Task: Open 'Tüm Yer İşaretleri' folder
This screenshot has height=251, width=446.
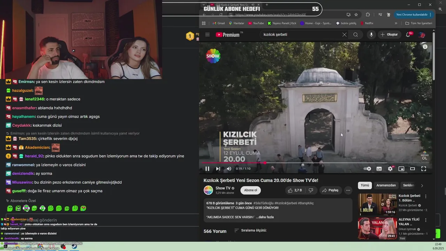Action: click(x=419, y=23)
